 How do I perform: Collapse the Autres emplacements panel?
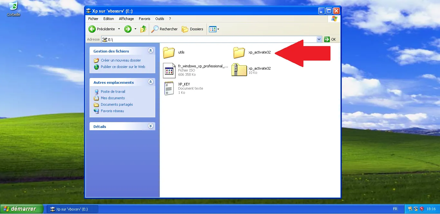[150, 82]
